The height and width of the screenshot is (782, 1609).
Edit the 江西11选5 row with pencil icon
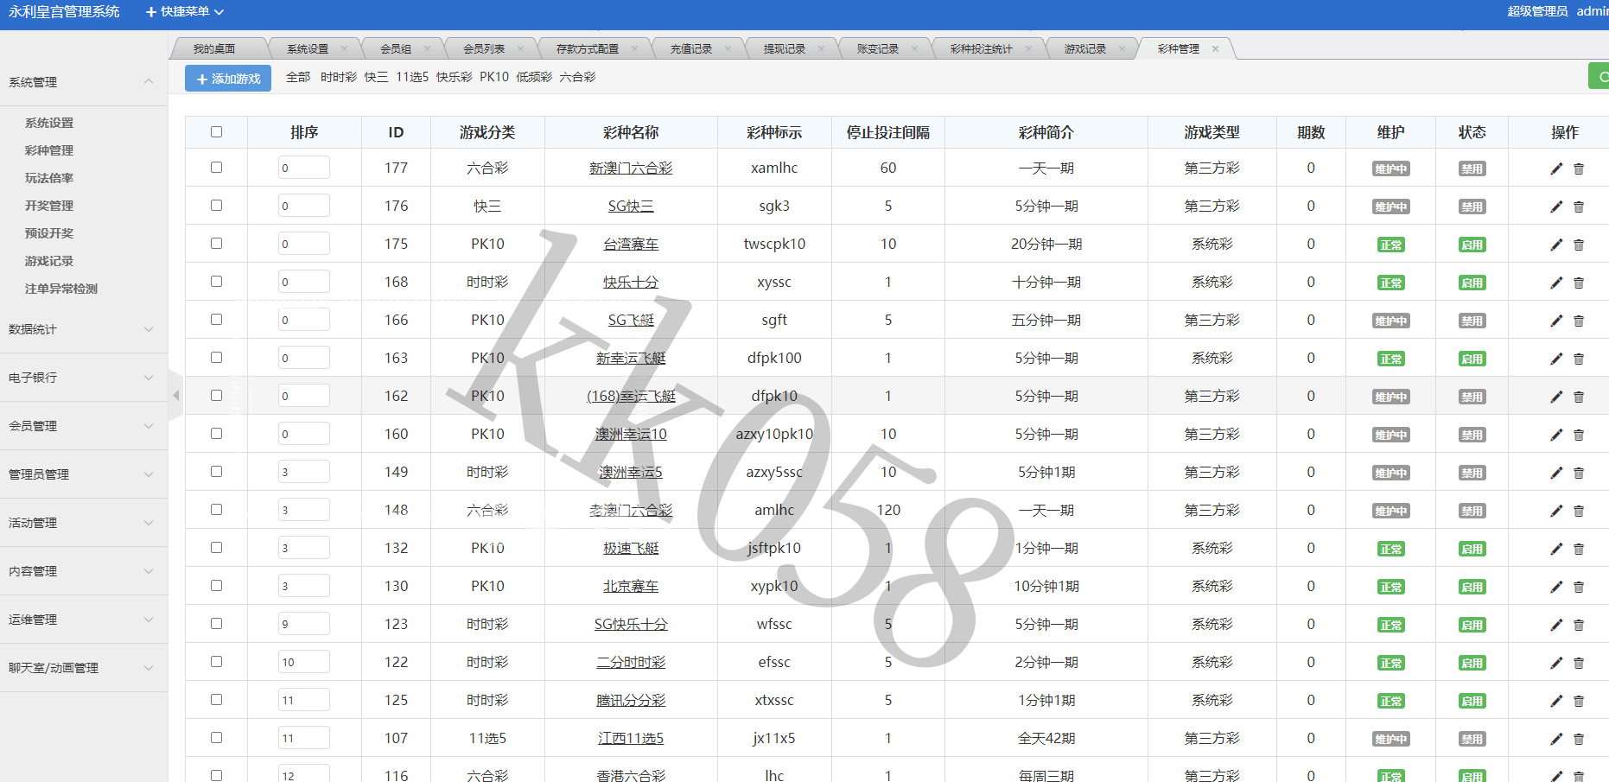coord(1556,739)
